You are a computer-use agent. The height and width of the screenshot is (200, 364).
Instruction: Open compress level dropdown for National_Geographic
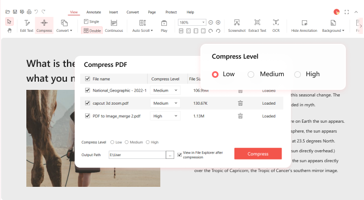165,90
